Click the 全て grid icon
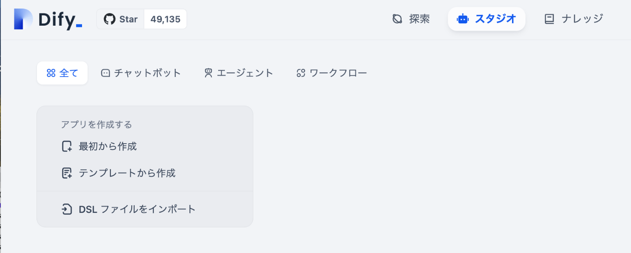 pyautogui.click(x=51, y=73)
